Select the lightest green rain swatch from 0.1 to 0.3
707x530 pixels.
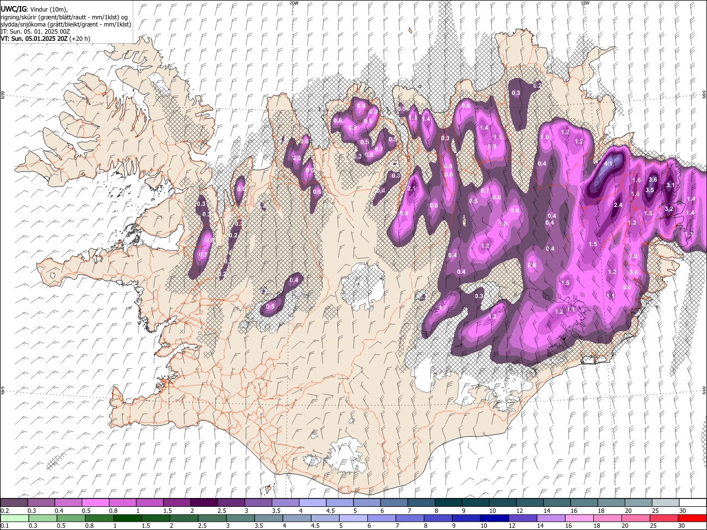14,518
